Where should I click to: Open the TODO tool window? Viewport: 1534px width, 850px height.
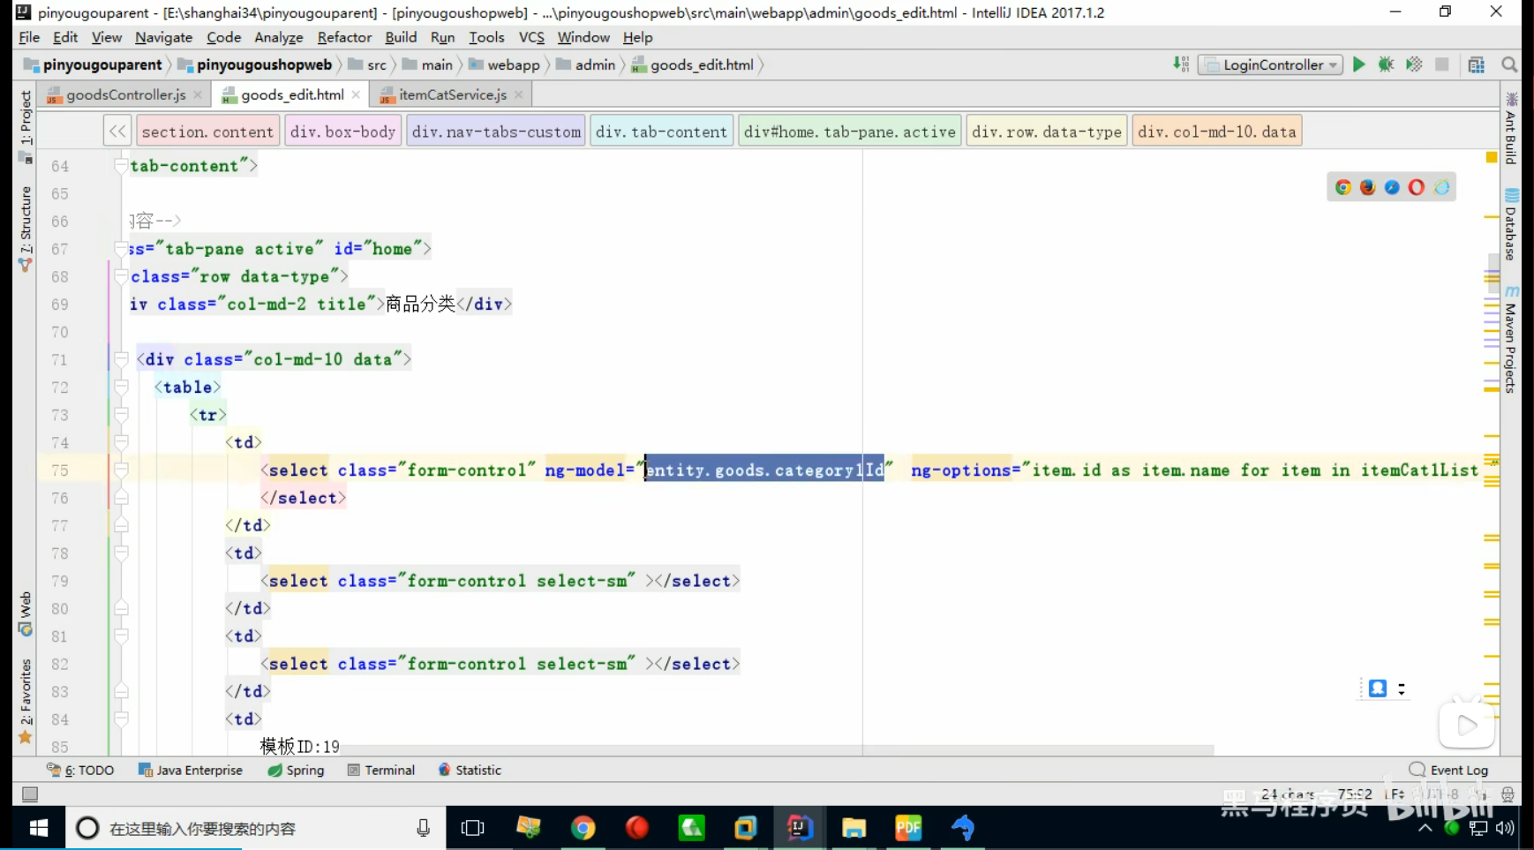coord(80,770)
